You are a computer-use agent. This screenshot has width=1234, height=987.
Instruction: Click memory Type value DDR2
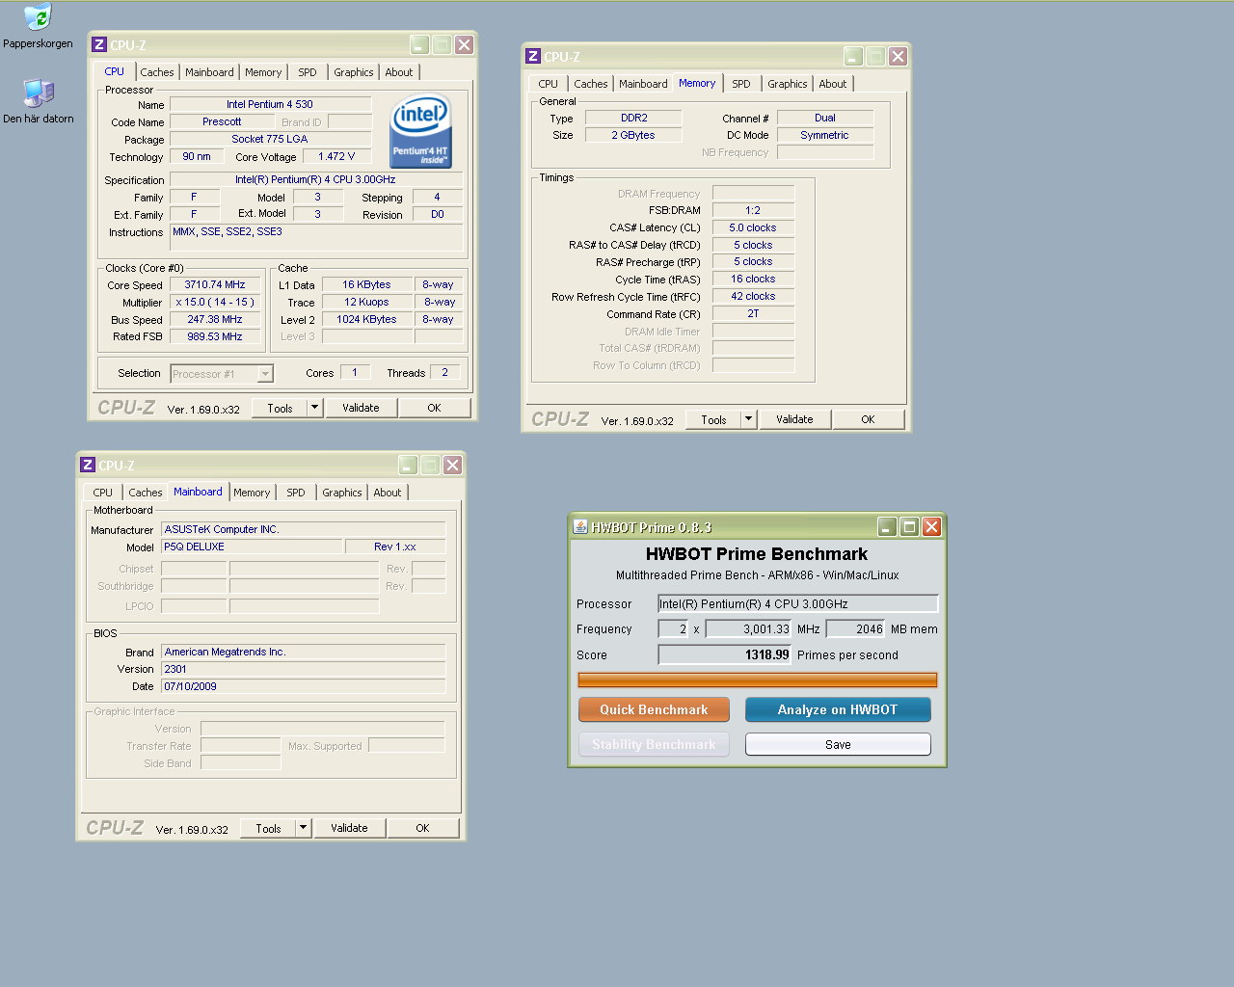tap(634, 118)
